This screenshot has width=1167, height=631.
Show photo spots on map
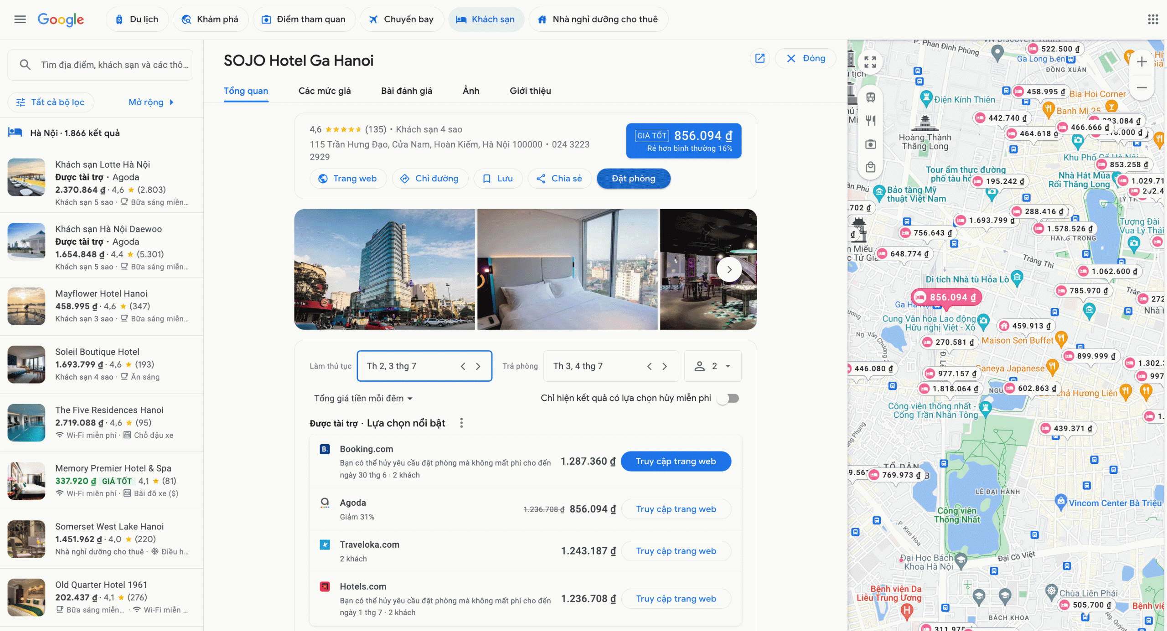pos(870,144)
